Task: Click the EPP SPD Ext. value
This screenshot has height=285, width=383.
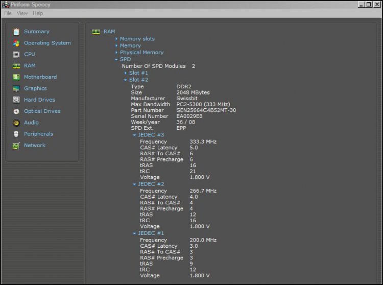Action: click(181, 128)
